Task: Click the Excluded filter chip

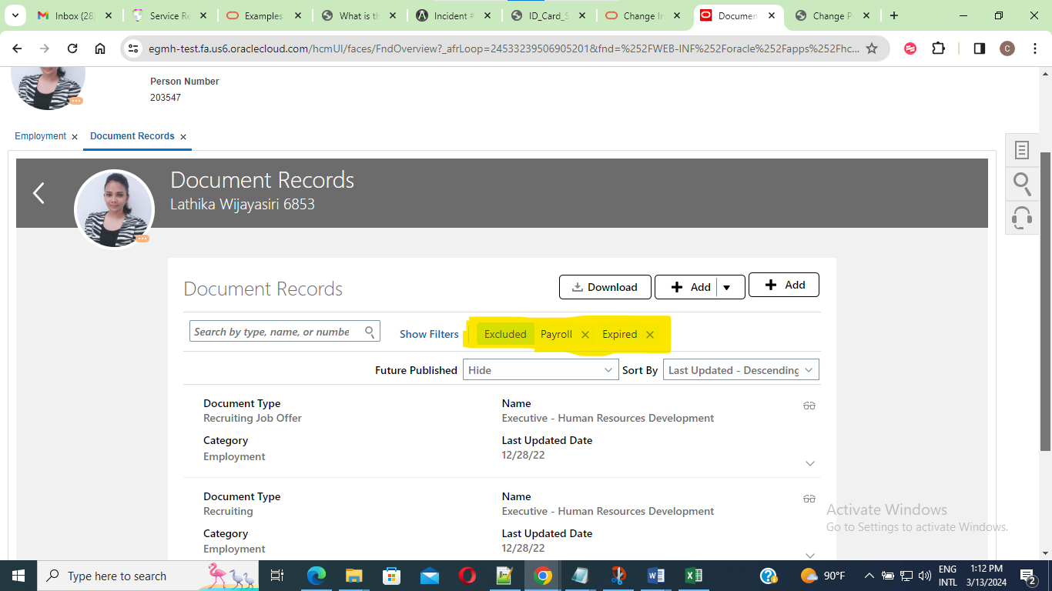Action: [x=505, y=334]
